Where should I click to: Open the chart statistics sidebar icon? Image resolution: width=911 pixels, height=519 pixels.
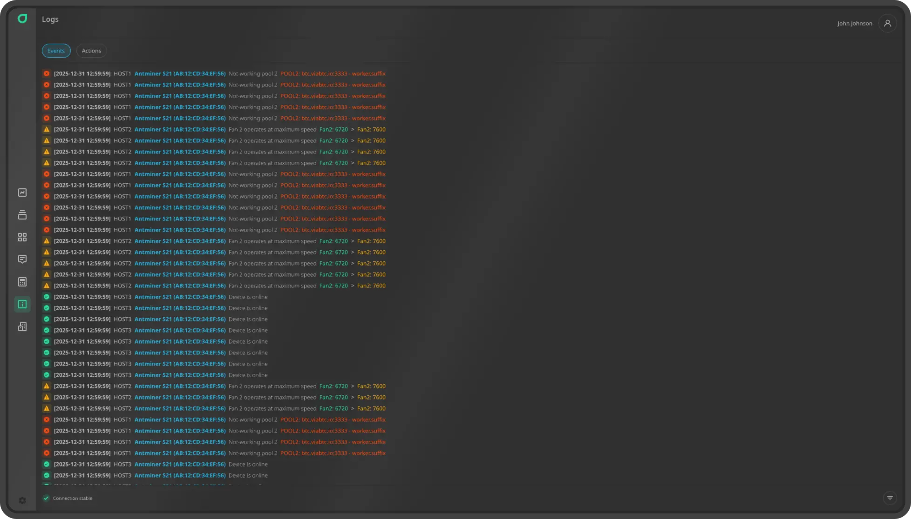22,193
